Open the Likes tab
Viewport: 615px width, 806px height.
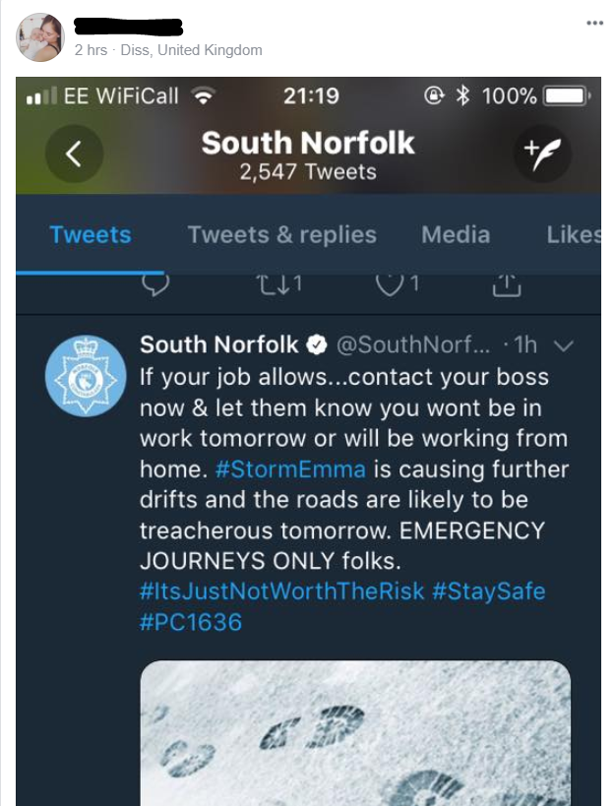574,235
